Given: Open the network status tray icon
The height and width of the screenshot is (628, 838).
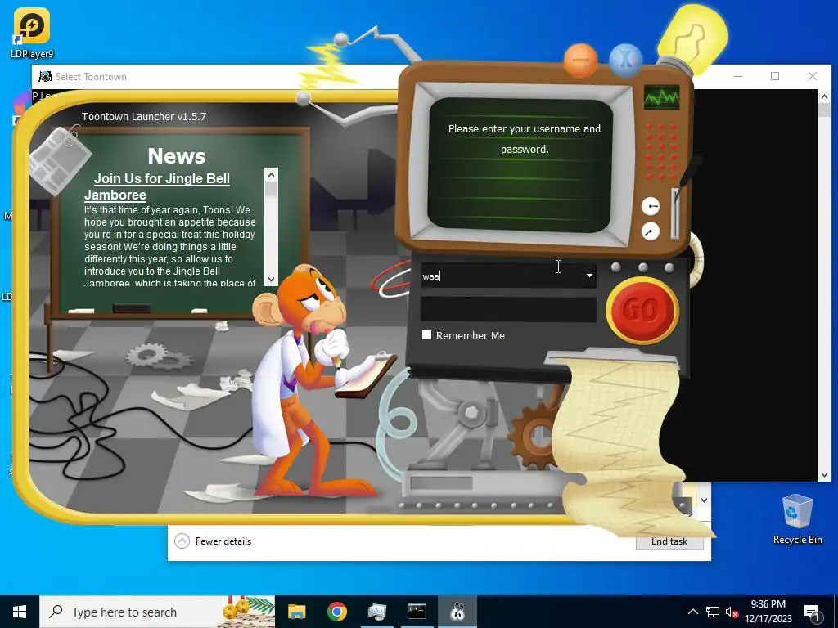Looking at the screenshot, I should click(713, 612).
